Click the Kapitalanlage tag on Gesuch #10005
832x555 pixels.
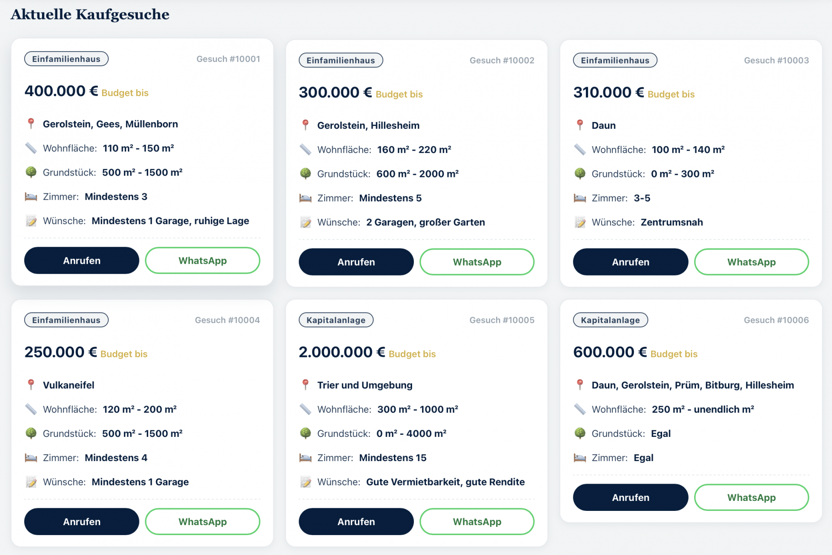(336, 320)
